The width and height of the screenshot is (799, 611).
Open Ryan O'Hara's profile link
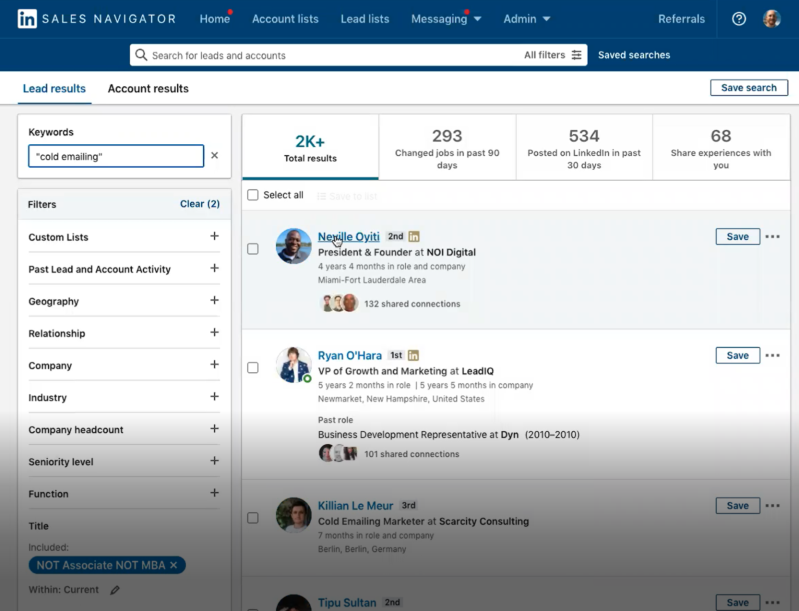coord(350,355)
